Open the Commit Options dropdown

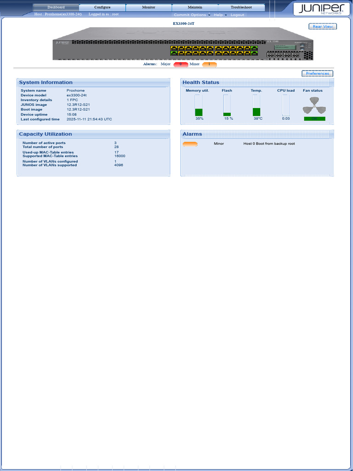pos(192,15)
